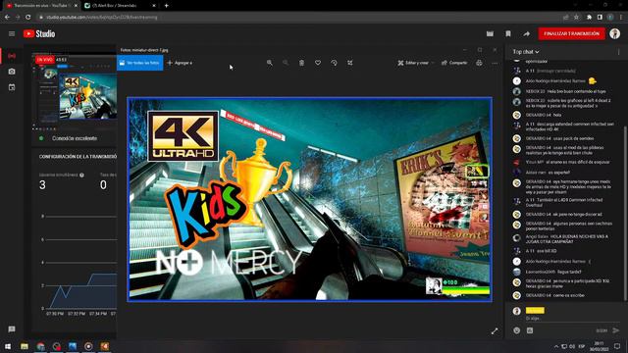Go back in browser
Screen dimensions: 628x353
(7, 18)
